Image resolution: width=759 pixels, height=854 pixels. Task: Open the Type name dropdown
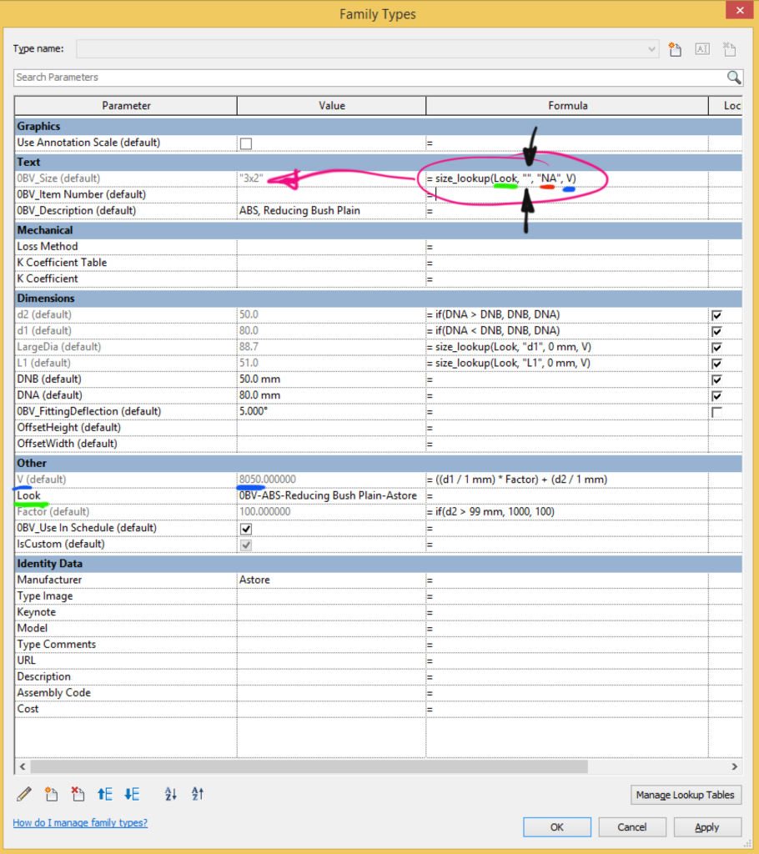652,49
